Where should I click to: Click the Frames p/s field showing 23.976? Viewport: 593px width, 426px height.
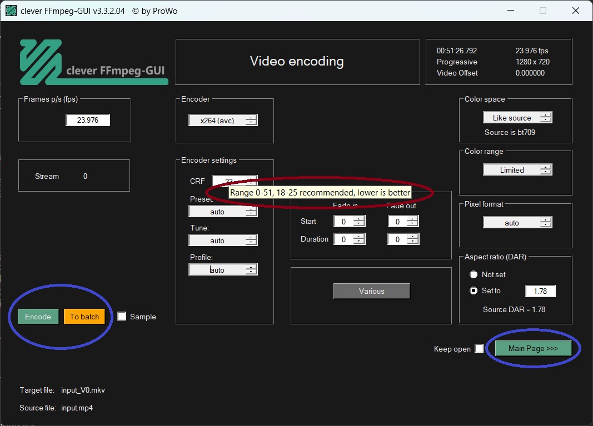coord(88,120)
